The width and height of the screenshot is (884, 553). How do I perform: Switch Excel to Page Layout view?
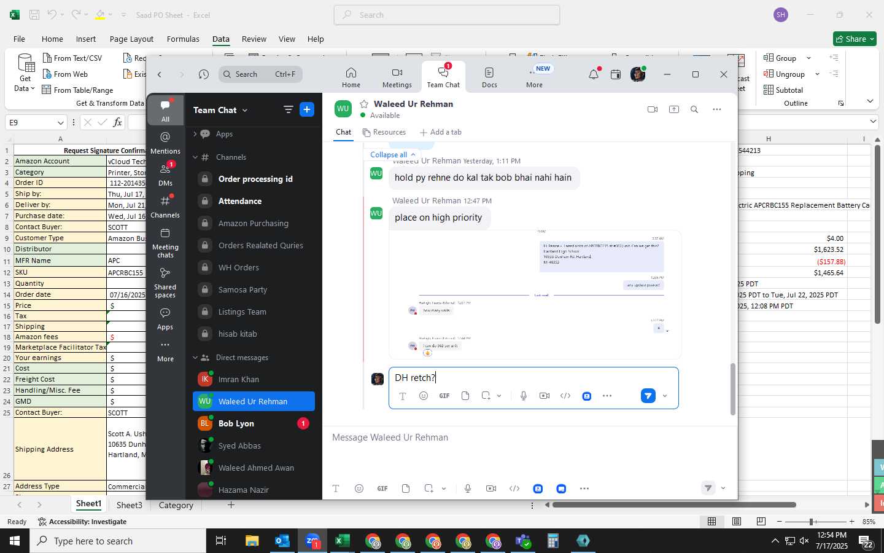[737, 522]
